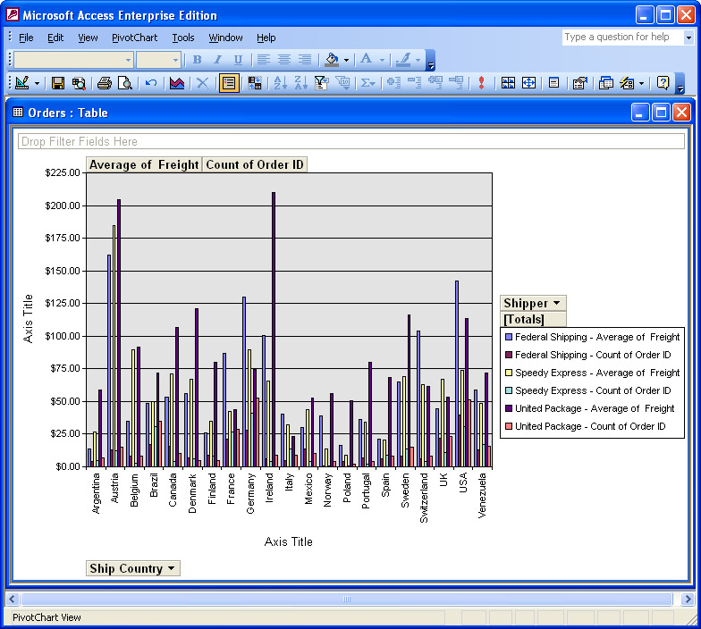This screenshot has height=629, width=701.
Task: Toggle Italic formatting button
Action: click(217, 60)
